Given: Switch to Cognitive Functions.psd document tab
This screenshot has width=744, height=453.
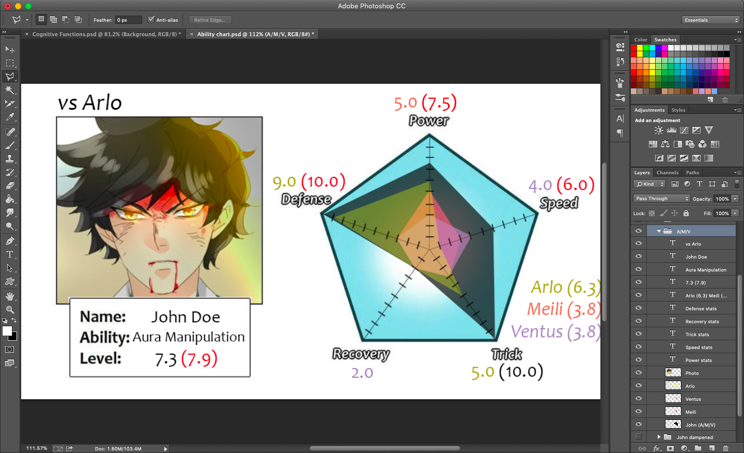Looking at the screenshot, I should point(104,34).
